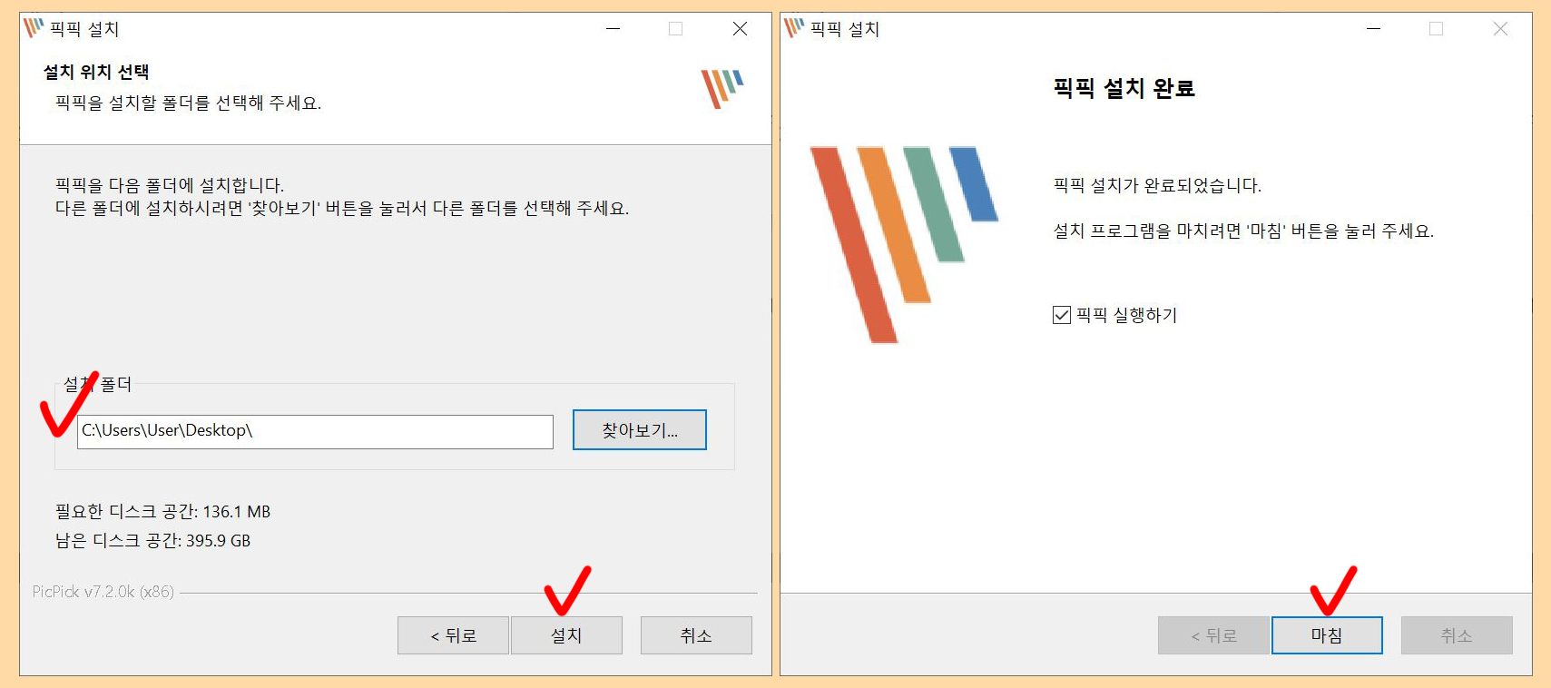Click the PicPick title icon in the completion window
This screenshot has height=688, width=1551.
[x=794, y=28]
